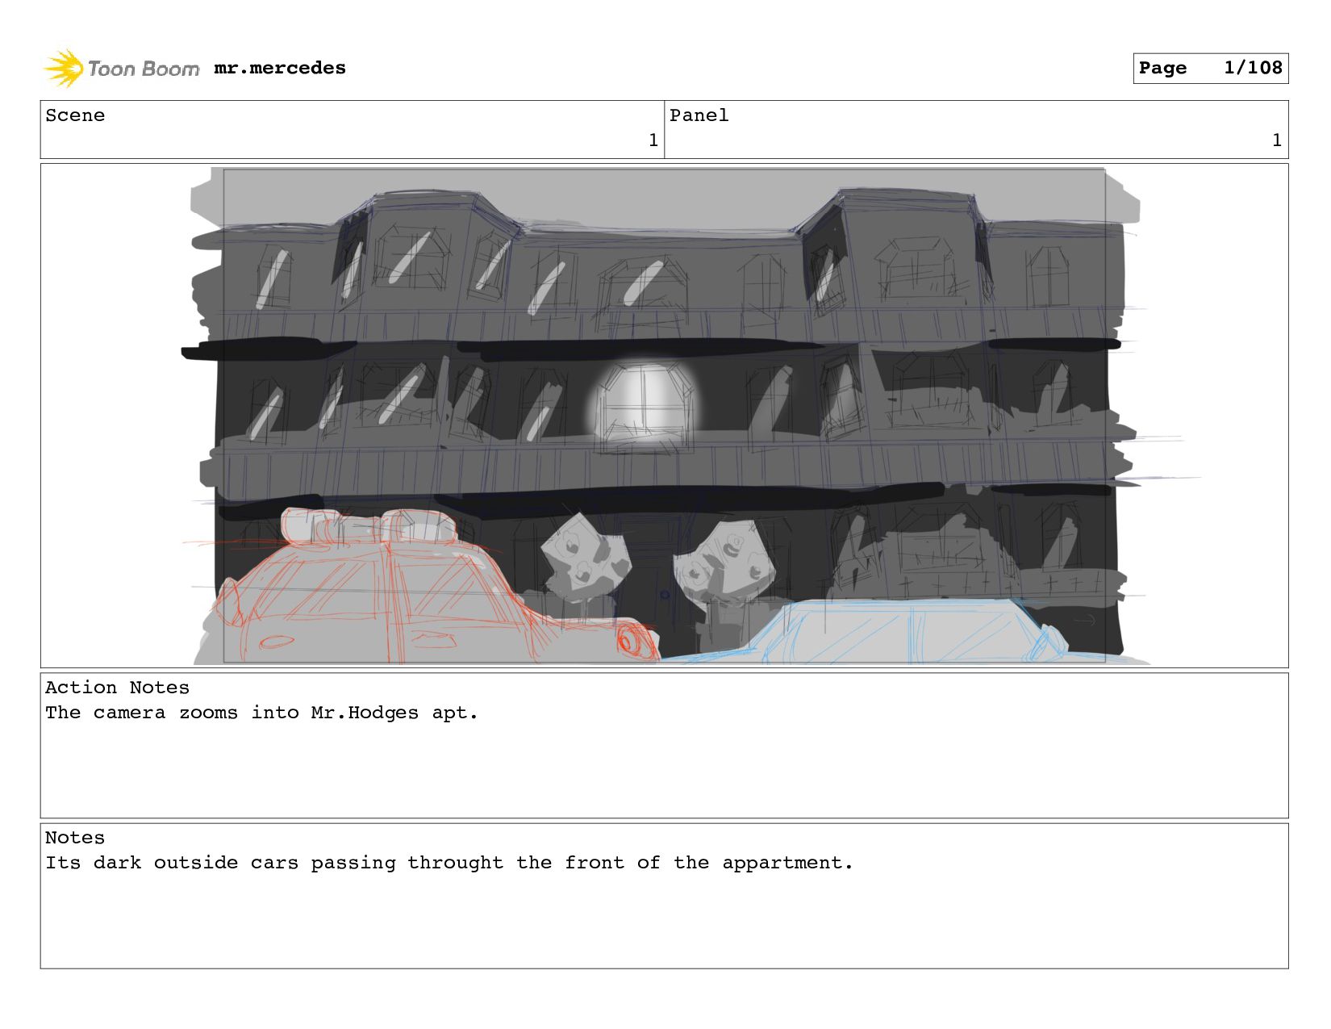
Task: Click the right tree sketch by the doorway
Action: coord(726,557)
